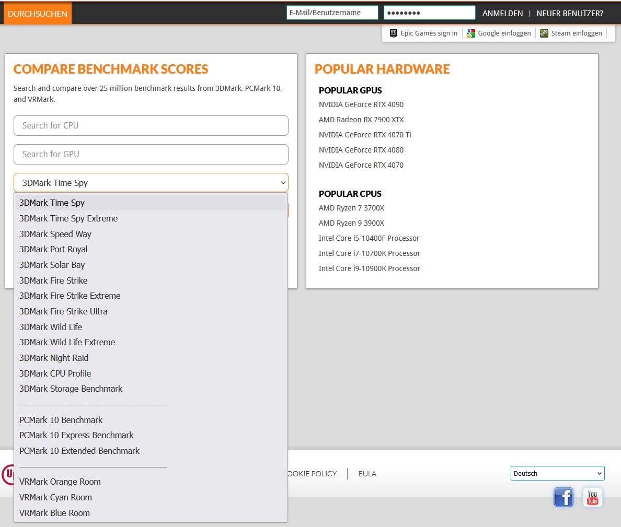
Task: Choose 3DMark Wild Life Extreme option
Action: (151, 342)
